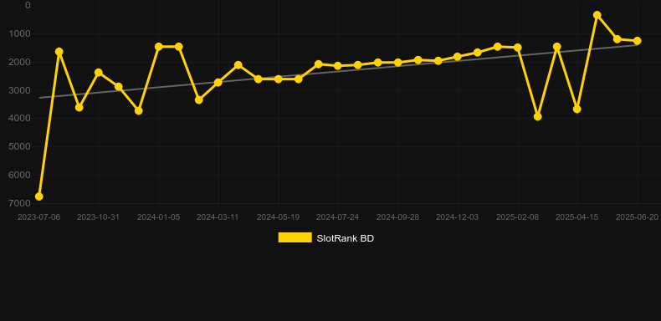This screenshot has height=321, width=661.
Task: Click the data point above 2024-03-11
Action: click(x=218, y=83)
